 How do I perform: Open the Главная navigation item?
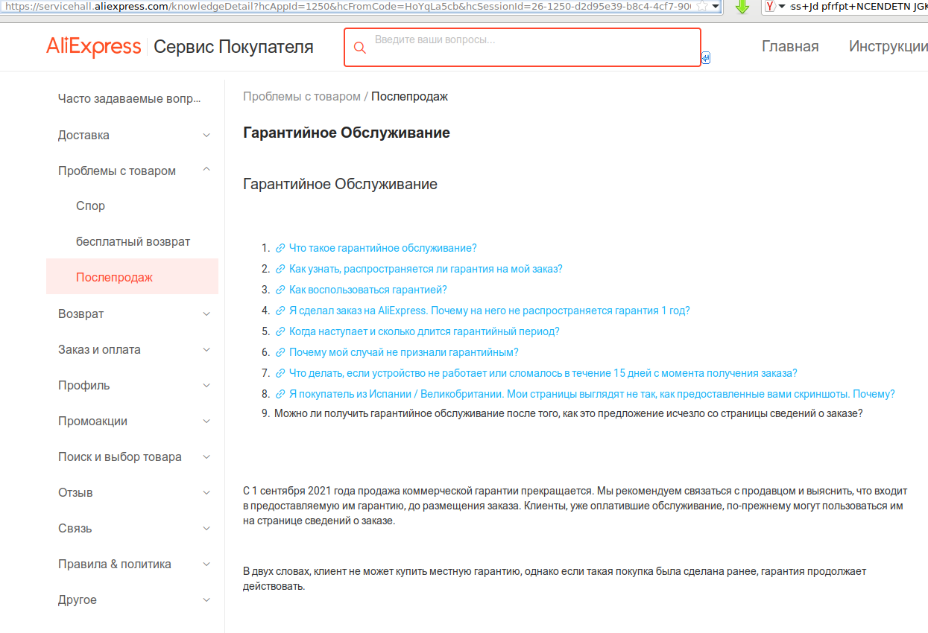coord(790,47)
